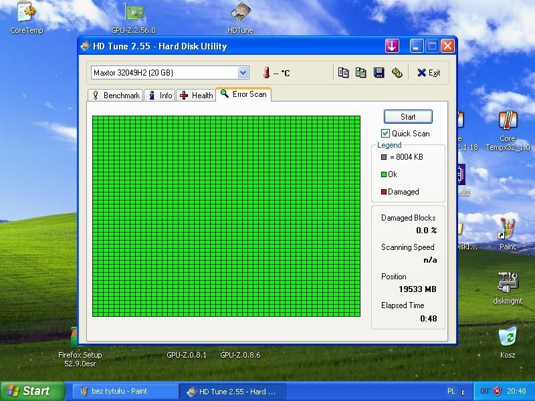The height and width of the screenshot is (401, 535).
Task: Switch to the Info tab
Action: click(x=160, y=95)
